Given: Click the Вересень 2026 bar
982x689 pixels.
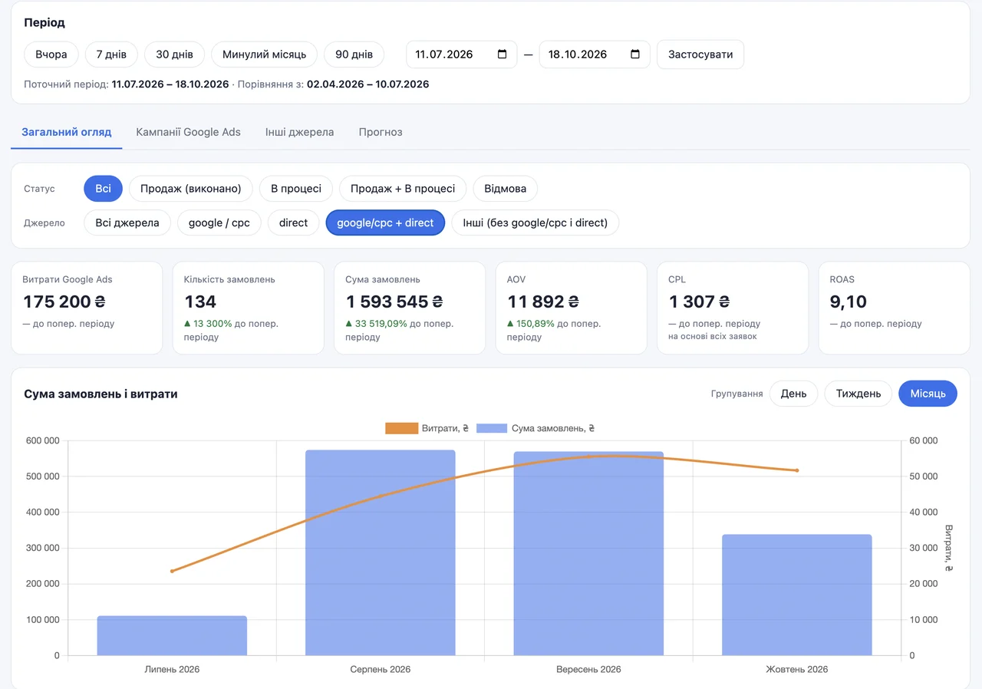Looking at the screenshot, I should tap(588, 553).
